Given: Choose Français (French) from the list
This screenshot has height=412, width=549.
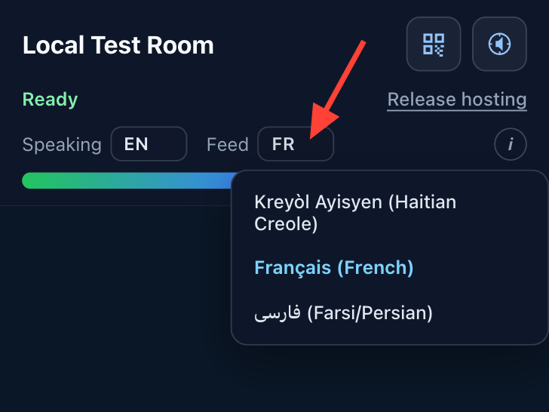Looking at the screenshot, I should click(333, 268).
